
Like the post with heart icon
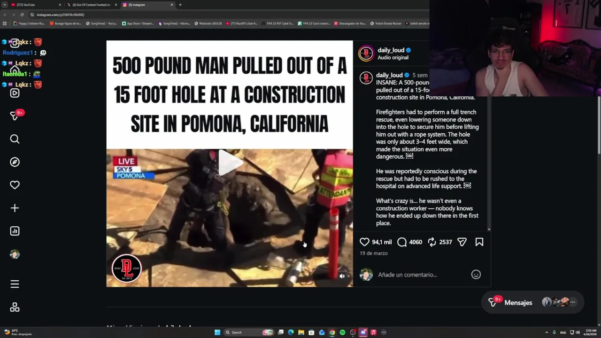364,242
